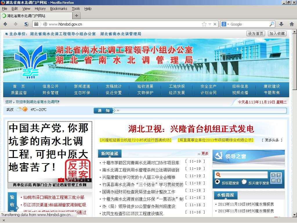Click slide number 3 in the image carousel

pos(75,180)
